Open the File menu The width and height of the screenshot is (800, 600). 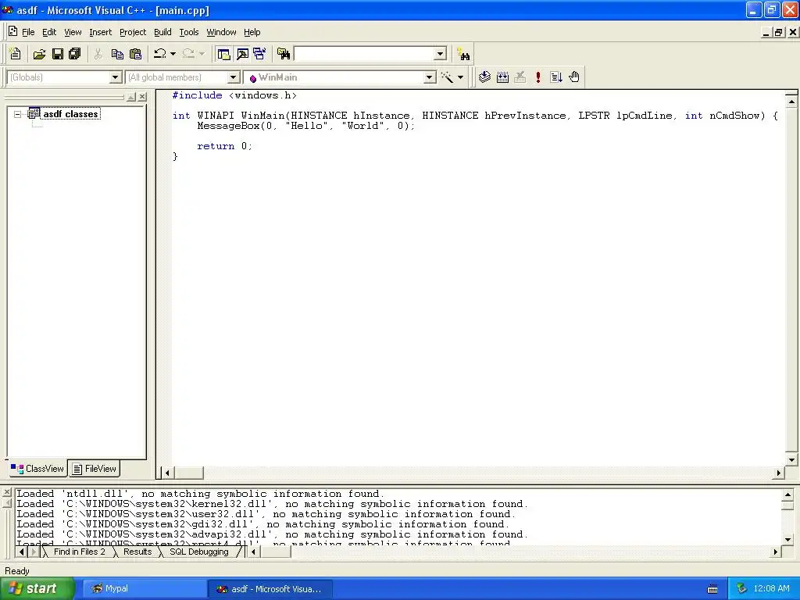click(x=28, y=32)
